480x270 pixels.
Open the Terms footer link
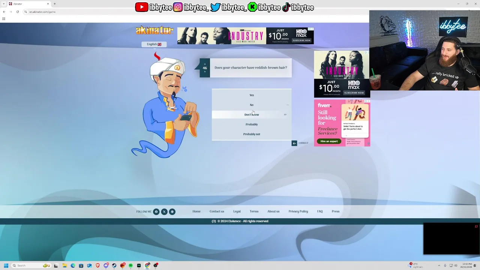pyautogui.click(x=254, y=211)
